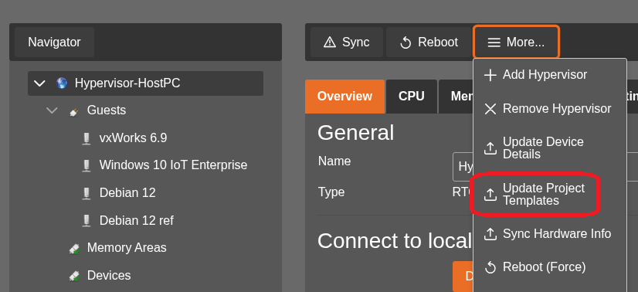Image resolution: width=638 pixels, height=292 pixels.
Task: Select vxWorks 6.9 in the tree
Action: tap(133, 138)
